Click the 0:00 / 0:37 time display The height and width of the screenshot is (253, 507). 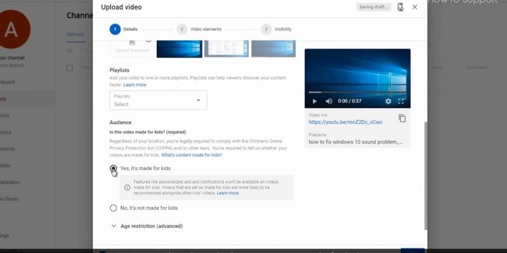(x=349, y=101)
